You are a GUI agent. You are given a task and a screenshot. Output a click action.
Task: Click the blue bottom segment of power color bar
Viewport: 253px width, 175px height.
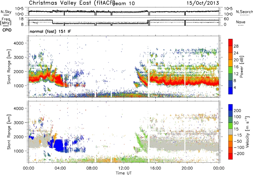click(231, 91)
